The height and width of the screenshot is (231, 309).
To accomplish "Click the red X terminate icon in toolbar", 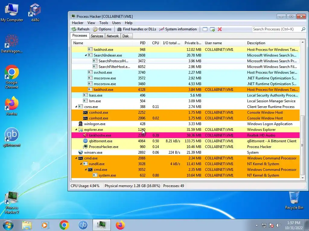I will click(220, 29).
